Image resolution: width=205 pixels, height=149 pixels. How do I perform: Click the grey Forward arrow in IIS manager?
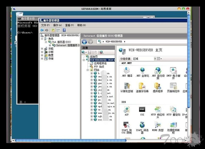[91, 42]
